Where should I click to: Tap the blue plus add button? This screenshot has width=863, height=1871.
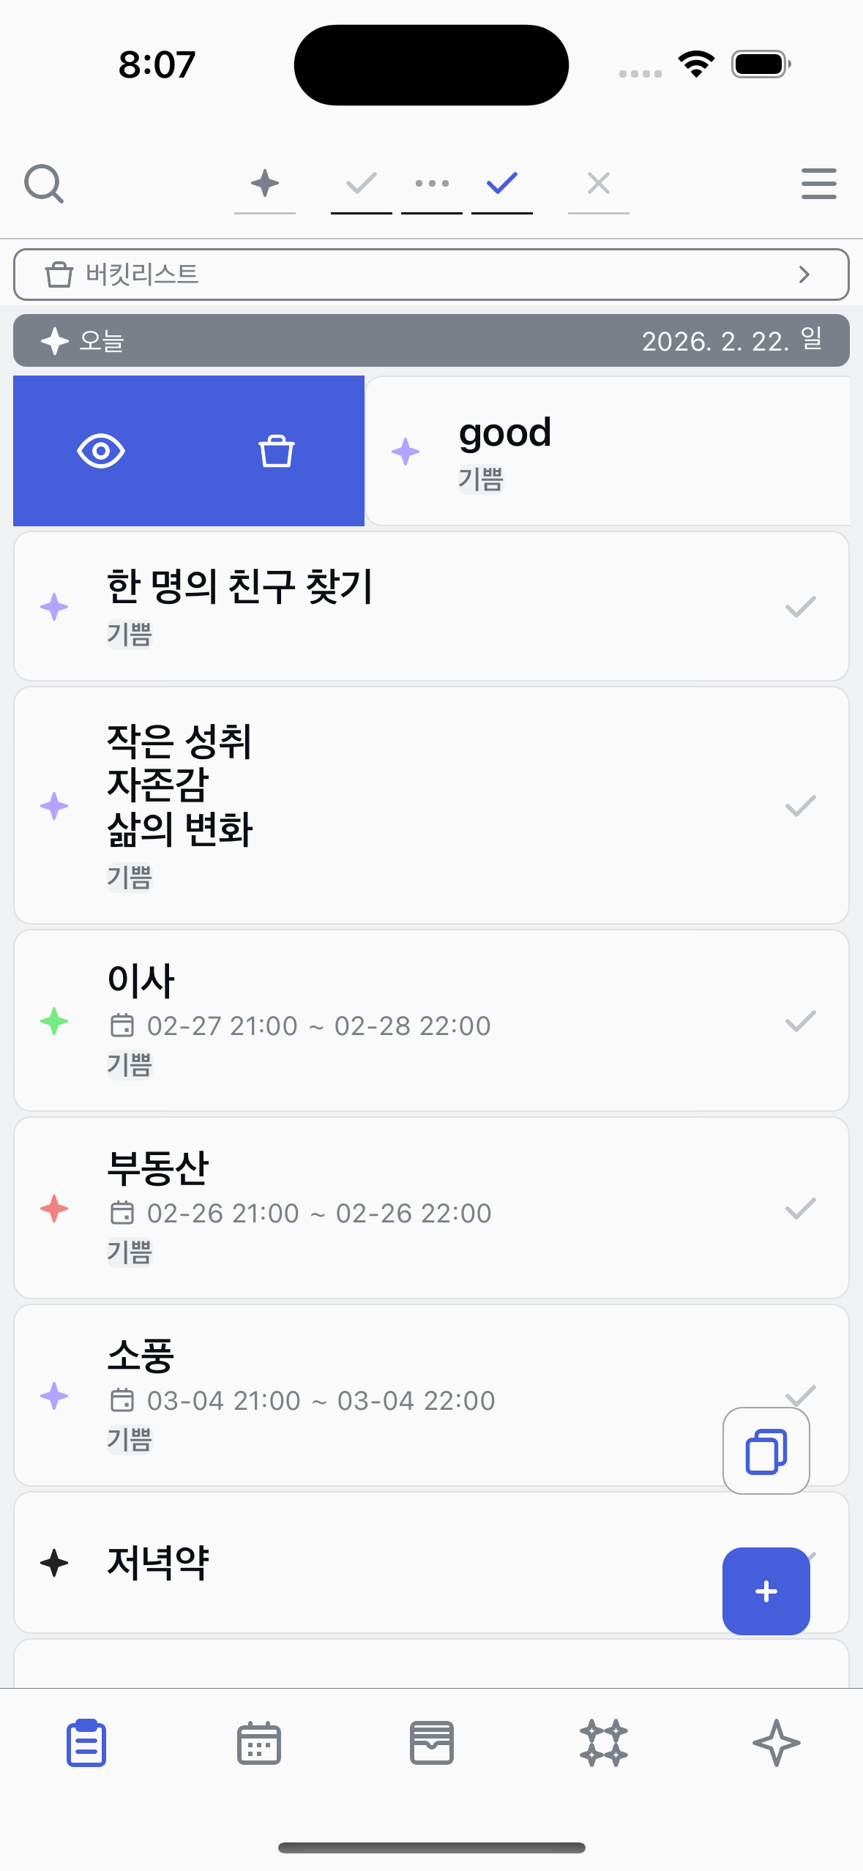[766, 1591]
